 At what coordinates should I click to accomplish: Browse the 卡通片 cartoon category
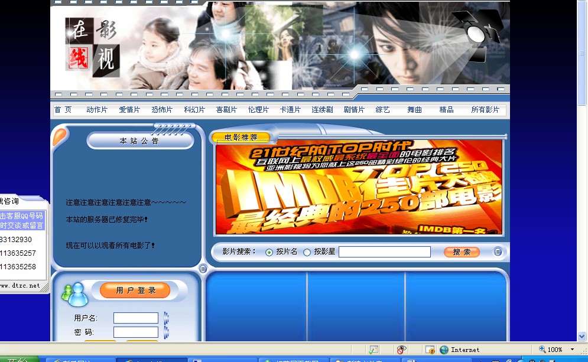[x=290, y=110]
